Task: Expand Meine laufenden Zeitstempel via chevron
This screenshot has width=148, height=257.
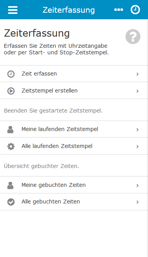Action: (x=138, y=129)
